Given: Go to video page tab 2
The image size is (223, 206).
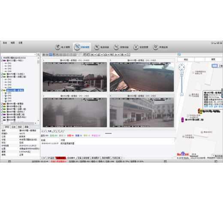Looking at the screenshot, I should [54, 131].
